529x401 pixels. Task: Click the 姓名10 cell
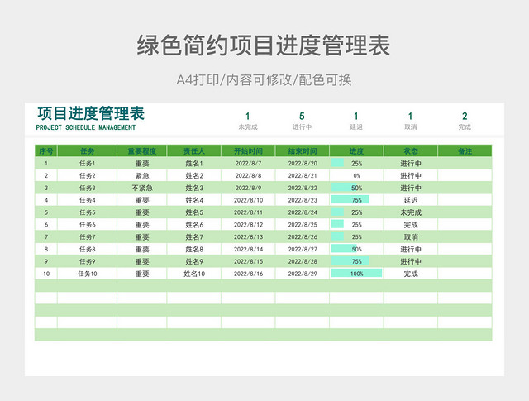[194, 274]
